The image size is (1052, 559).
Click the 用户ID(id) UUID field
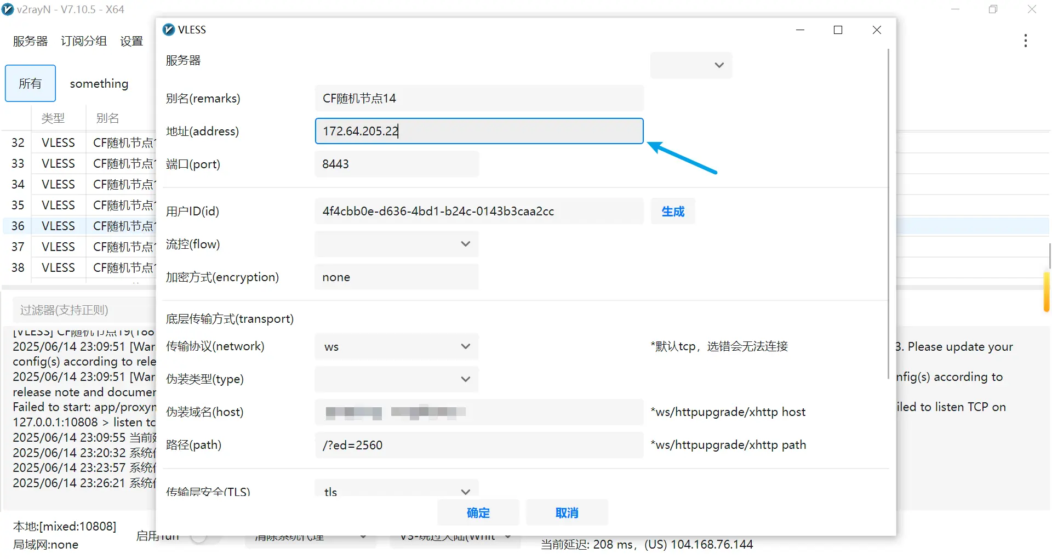479,211
